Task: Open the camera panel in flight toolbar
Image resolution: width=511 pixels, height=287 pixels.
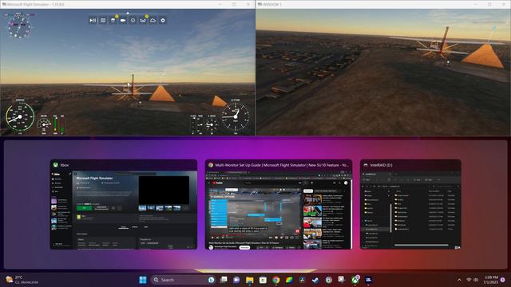Action: click(123, 21)
